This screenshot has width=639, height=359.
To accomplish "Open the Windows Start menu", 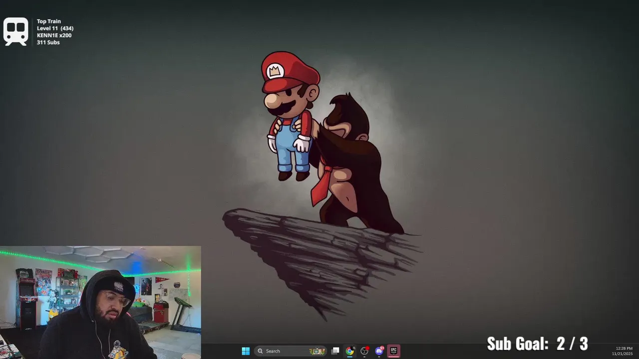I will (x=246, y=351).
